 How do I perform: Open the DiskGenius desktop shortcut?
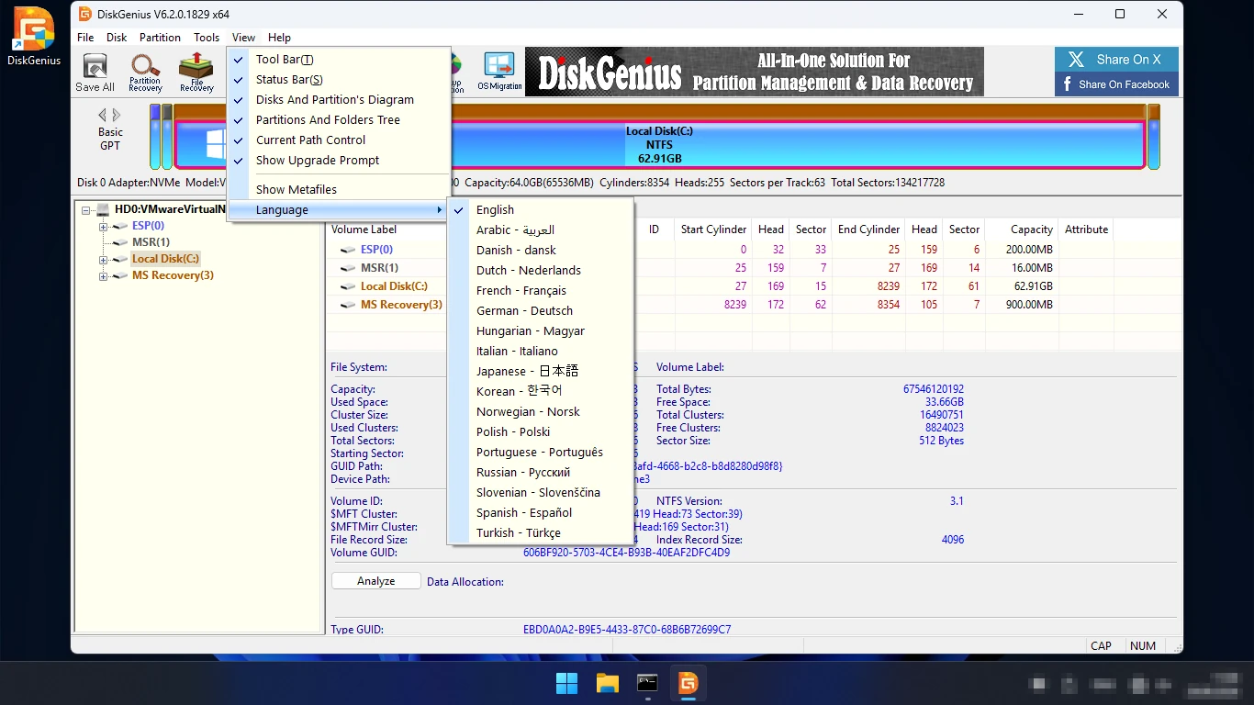[33, 38]
